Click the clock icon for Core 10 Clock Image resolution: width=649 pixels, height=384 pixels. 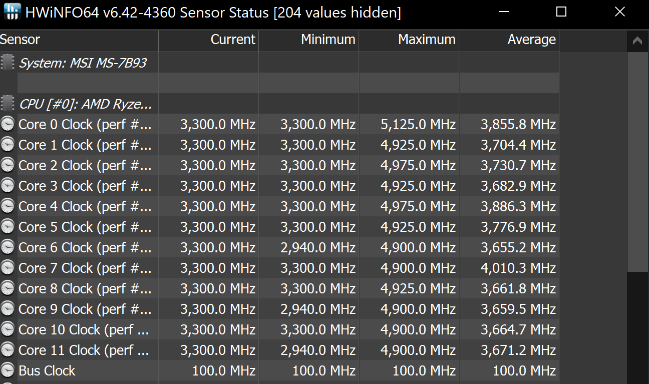point(8,329)
